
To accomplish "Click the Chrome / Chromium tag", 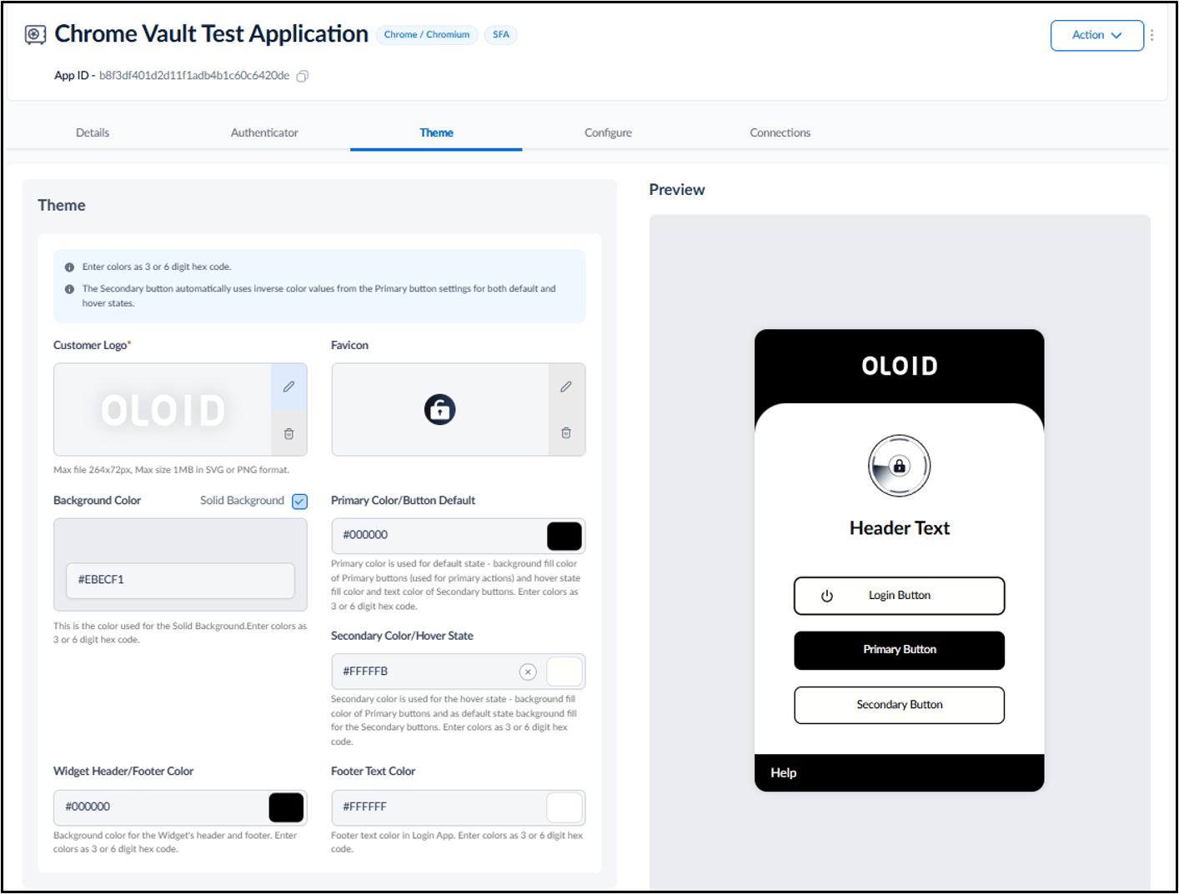I will pyautogui.click(x=427, y=35).
